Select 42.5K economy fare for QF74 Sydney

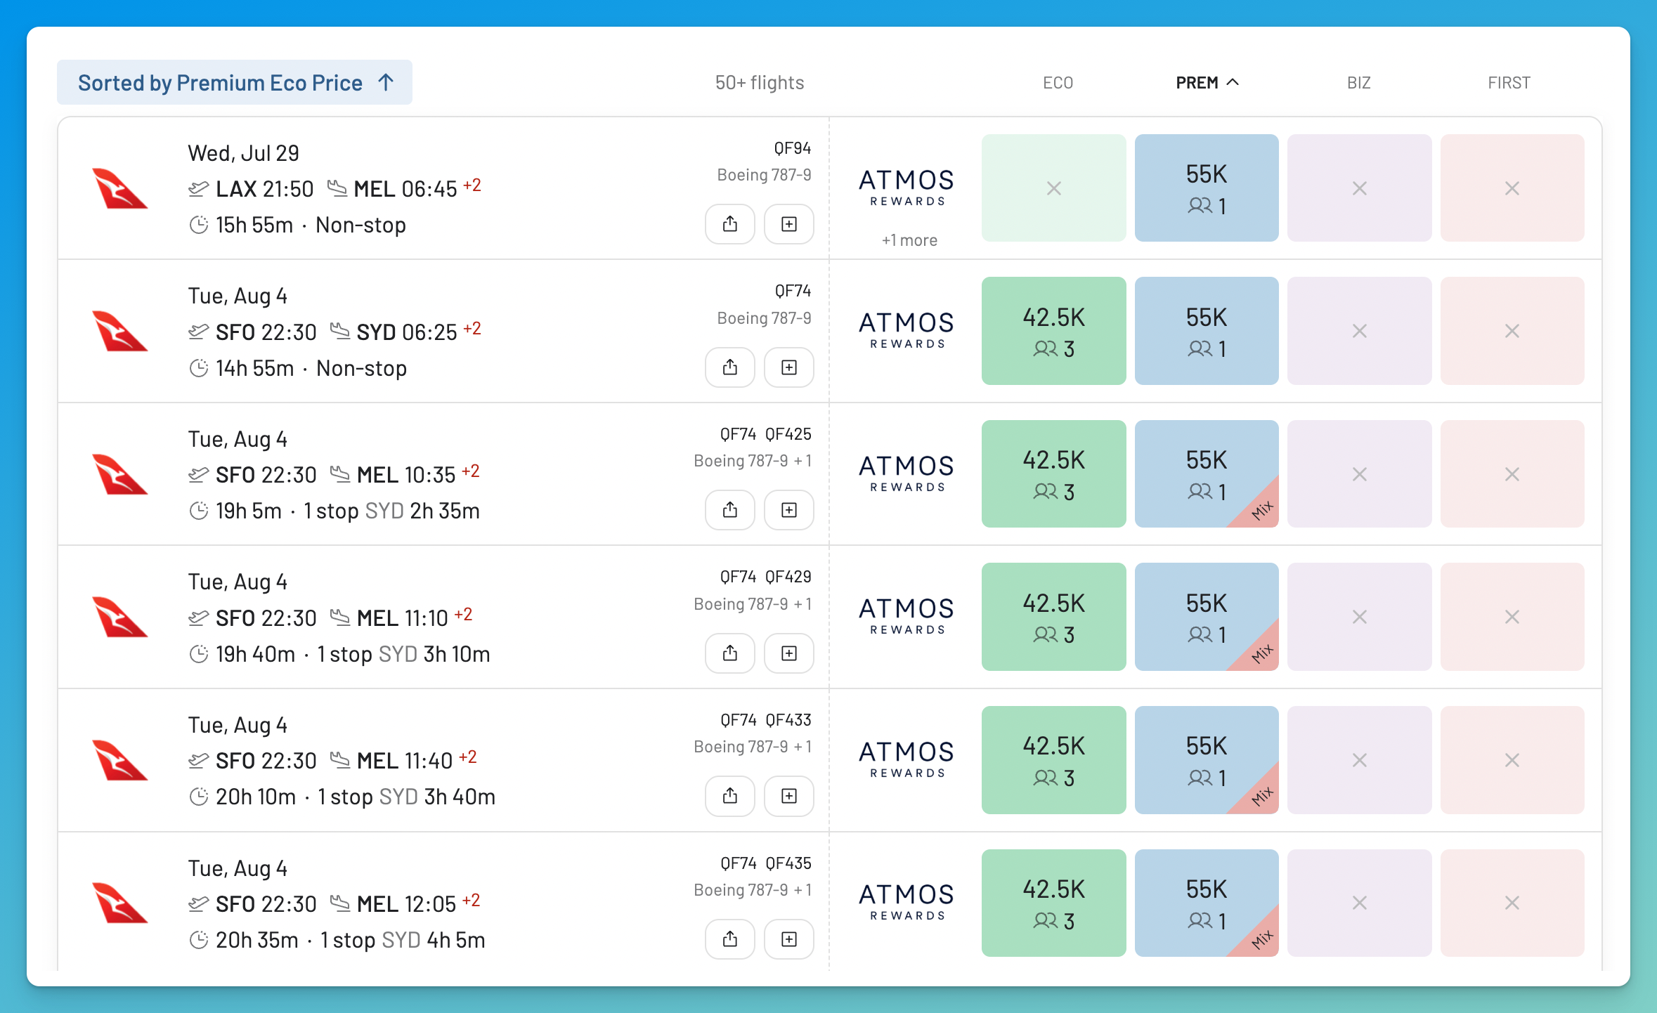click(1053, 331)
